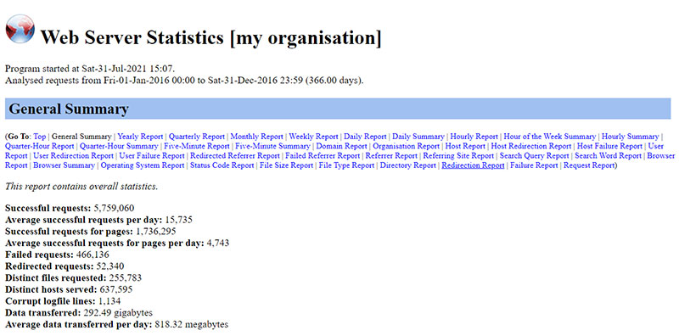View the Failed Referrer Report

pos(323,155)
